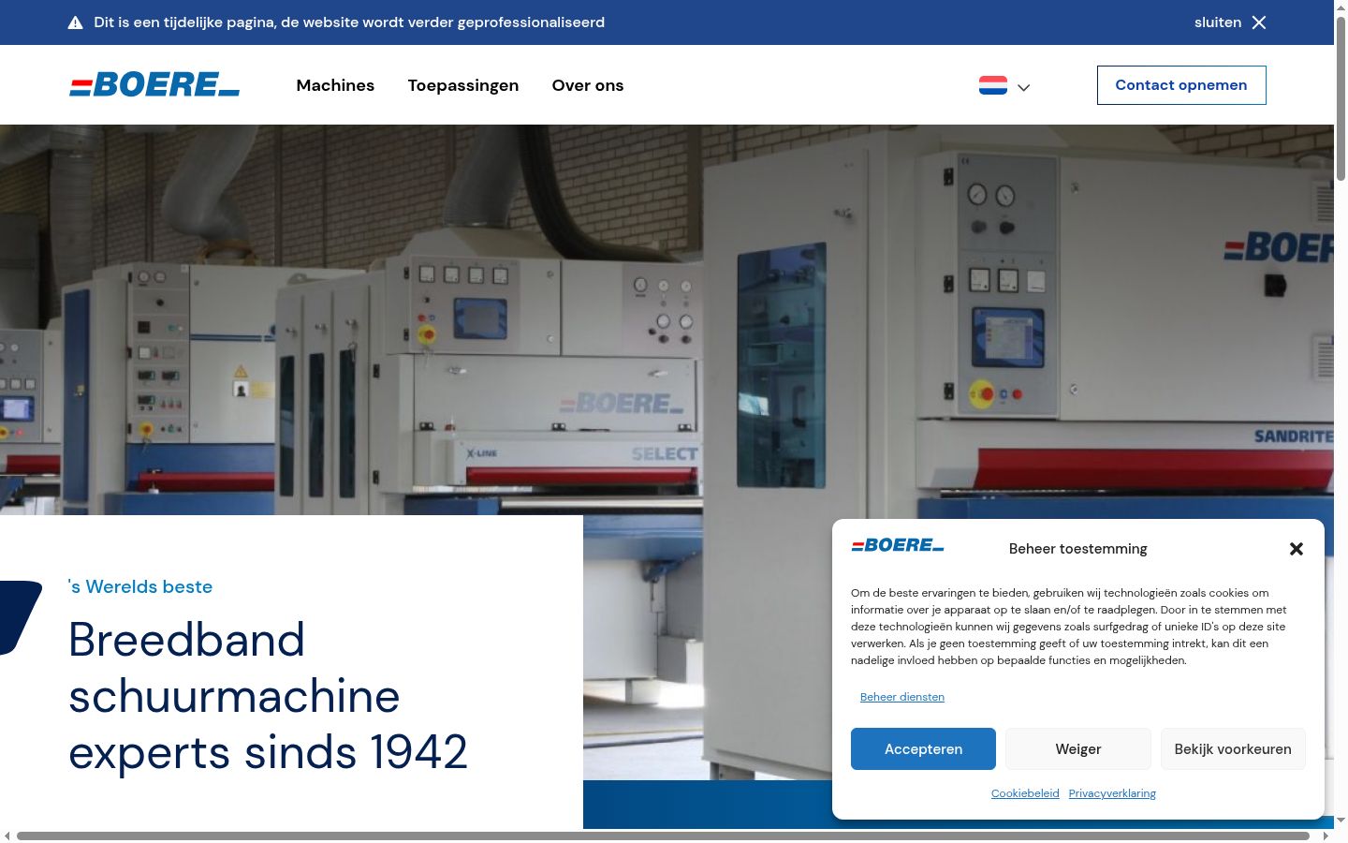Click the 'sluiten' text in top banner
This screenshot has height=843, width=1348.
pyautogui.click(x=1218, y=22)
